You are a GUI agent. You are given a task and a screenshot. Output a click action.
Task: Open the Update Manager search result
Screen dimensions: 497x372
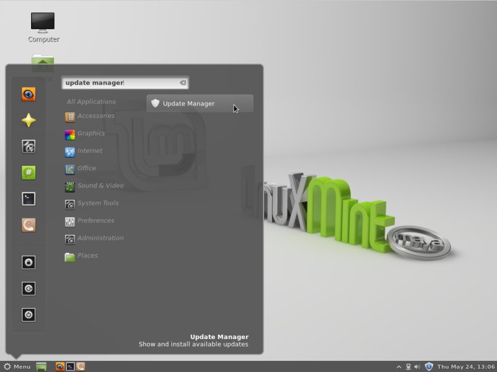point(199,103)
